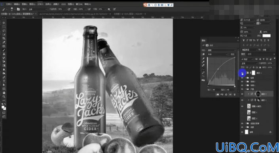Open the File menu
Screen dimensions: 279x153
(x=9, y=4)
